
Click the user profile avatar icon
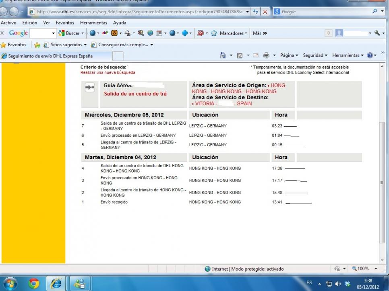click(339, 33)
